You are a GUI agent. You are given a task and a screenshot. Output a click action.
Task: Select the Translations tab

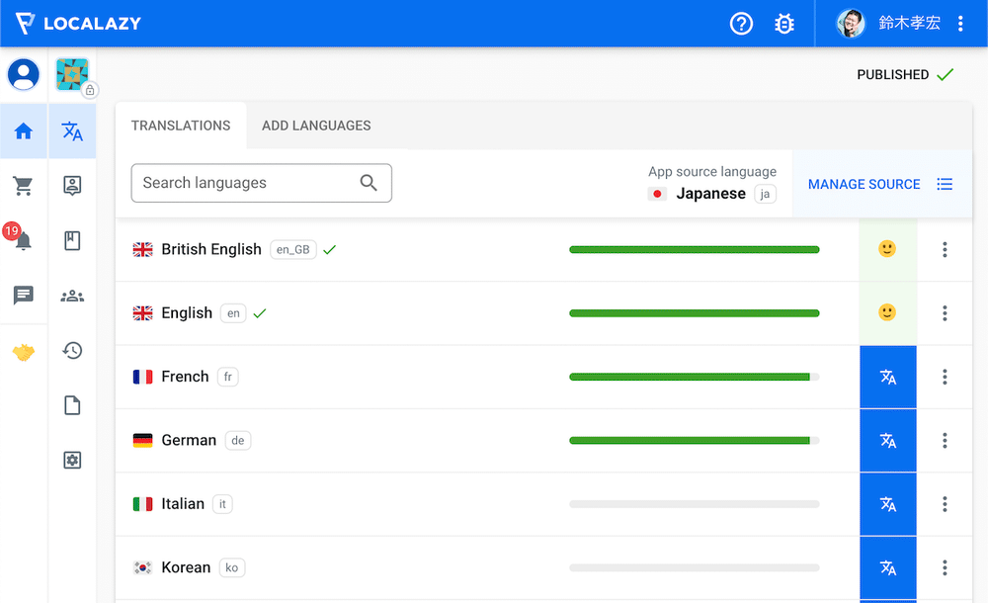pyautogui.click(x=181, y=126)
